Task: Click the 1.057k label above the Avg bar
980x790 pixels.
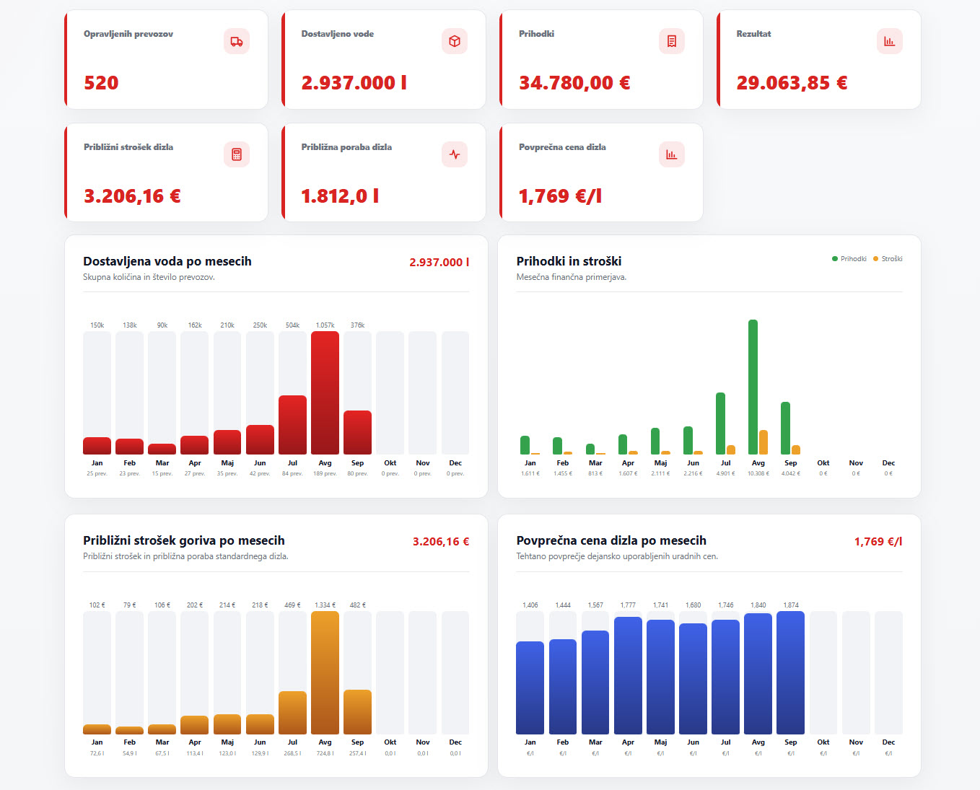Action: coord(325,325)
